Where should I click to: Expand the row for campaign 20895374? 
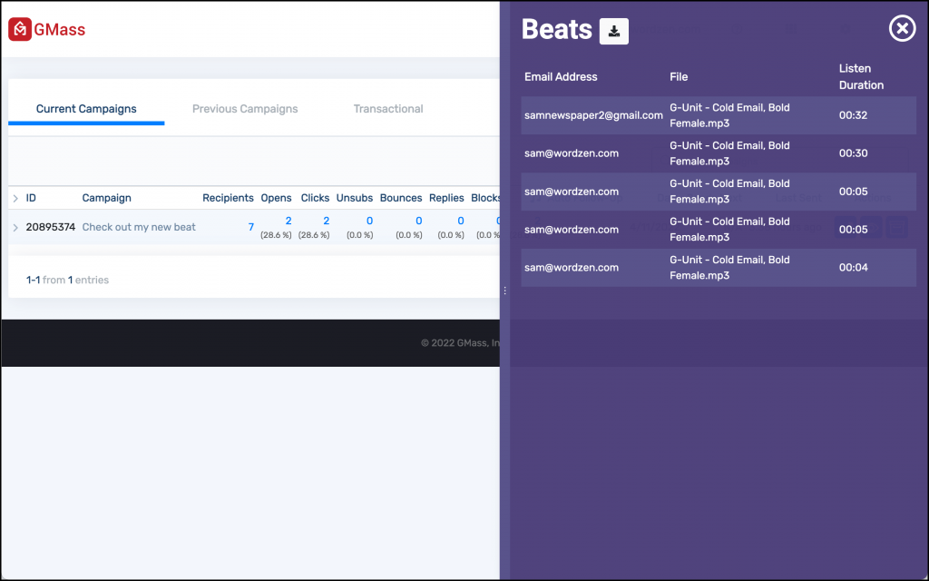15,226
